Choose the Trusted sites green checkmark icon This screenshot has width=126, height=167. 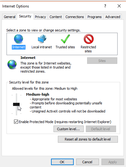click(x=65, y=39)
